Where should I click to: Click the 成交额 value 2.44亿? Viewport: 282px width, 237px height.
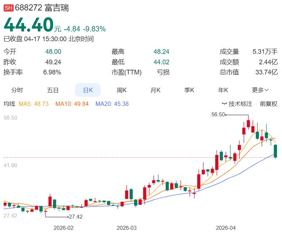(x=268, y=62)
